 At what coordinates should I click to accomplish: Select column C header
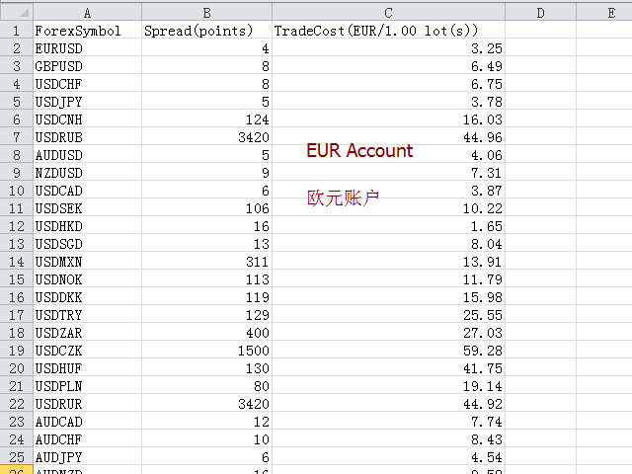point(388,13)
